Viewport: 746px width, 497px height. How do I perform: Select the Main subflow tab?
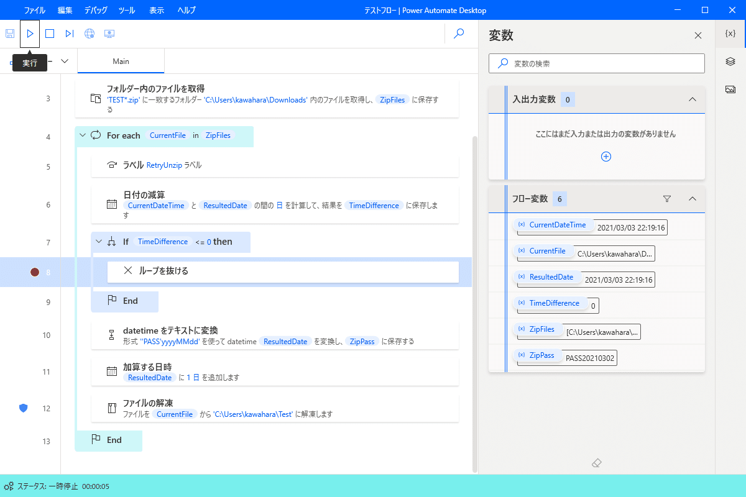point(121,62)
